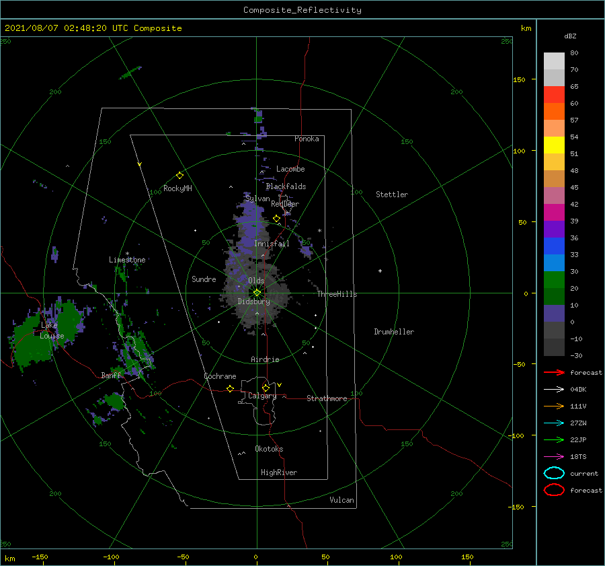605x566 pixels.
Task: Click the ThreeHills town label
Action: (x=337, y=294)
